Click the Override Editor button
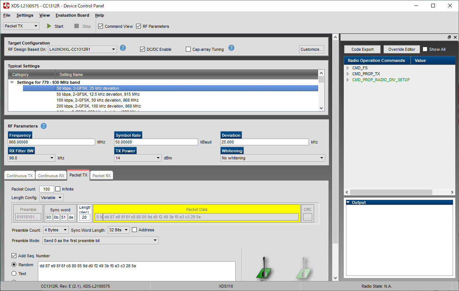Screen dimensions: 459x291 coord(402,49)
